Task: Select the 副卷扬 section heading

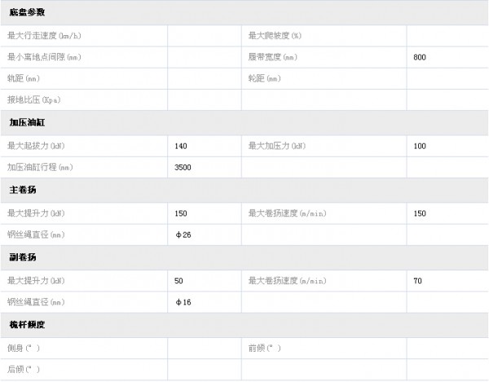Action: (x=23, y=258)
